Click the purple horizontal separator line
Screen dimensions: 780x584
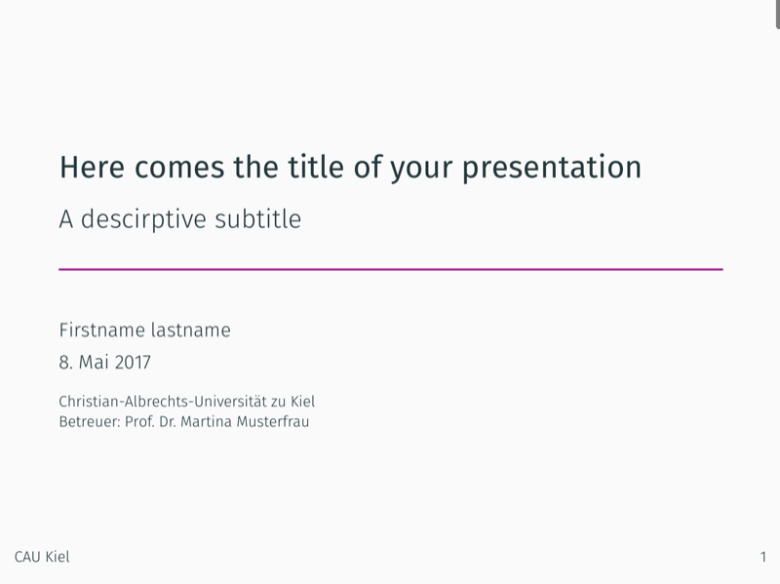[391, 269]
